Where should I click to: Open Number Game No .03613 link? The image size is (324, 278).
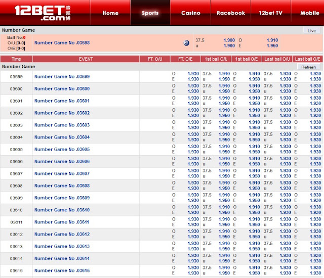62,246
